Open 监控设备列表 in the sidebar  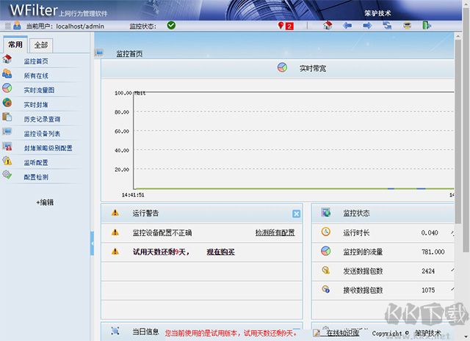[43, 133]
